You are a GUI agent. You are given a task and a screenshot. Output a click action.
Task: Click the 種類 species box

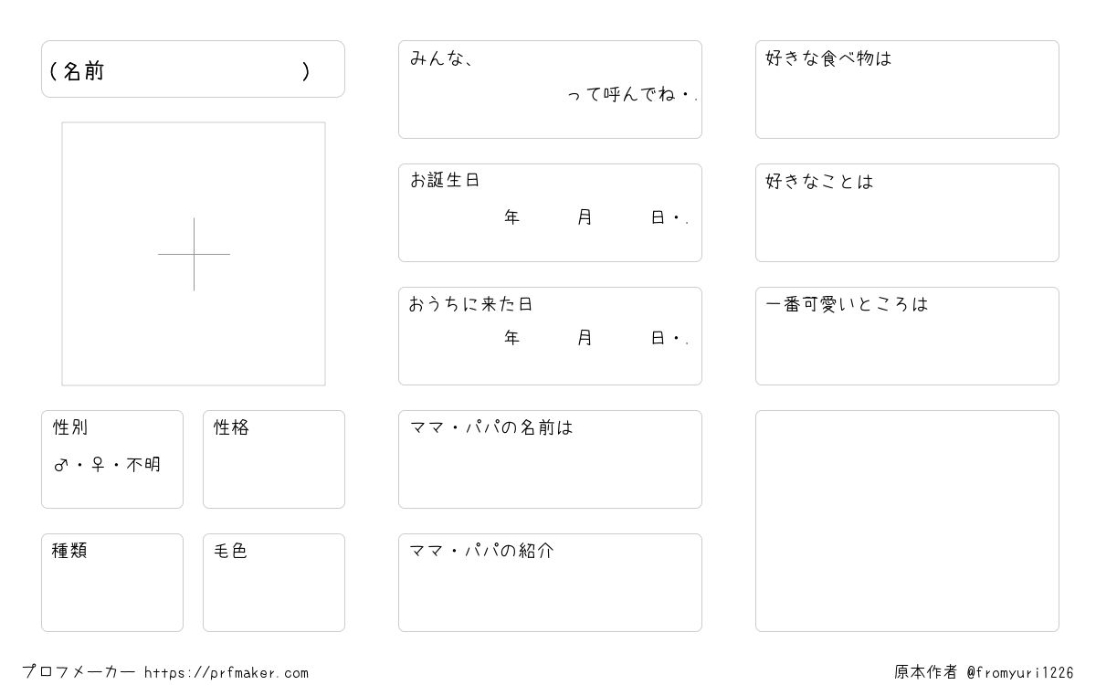112,583
